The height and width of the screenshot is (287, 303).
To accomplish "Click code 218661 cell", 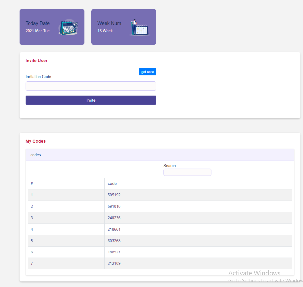I will point(114,229).
